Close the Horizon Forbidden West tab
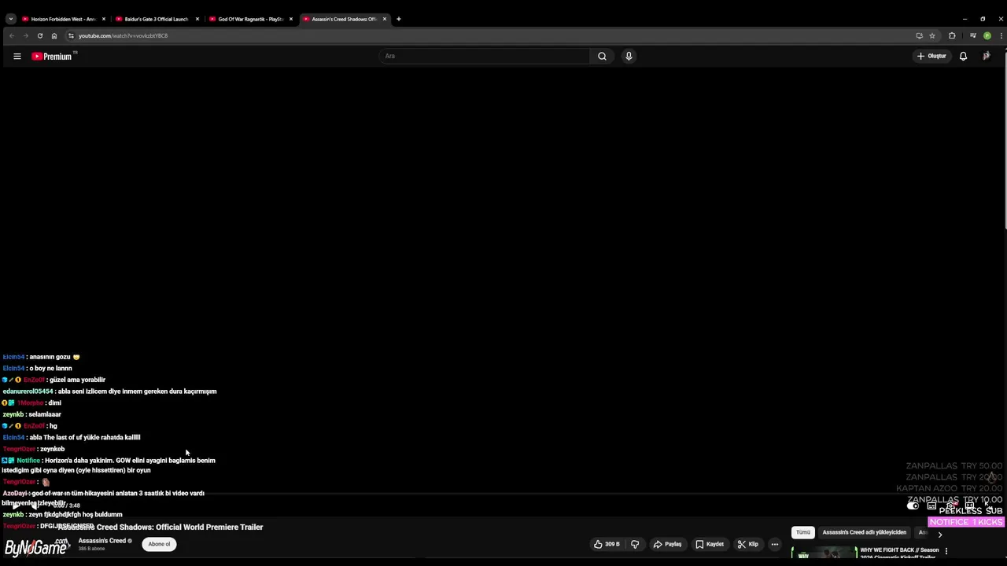Image resolution: width=1007 pixels, height=566 pixels. click(103, 19)
